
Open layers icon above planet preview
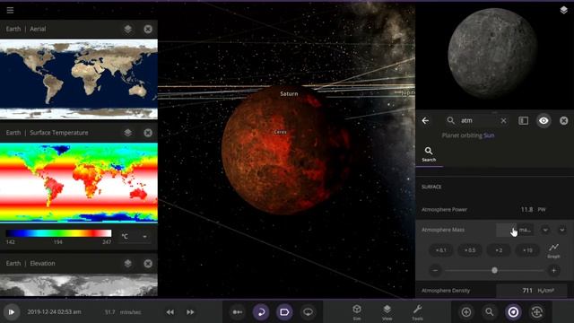click(x=564, y=10)
